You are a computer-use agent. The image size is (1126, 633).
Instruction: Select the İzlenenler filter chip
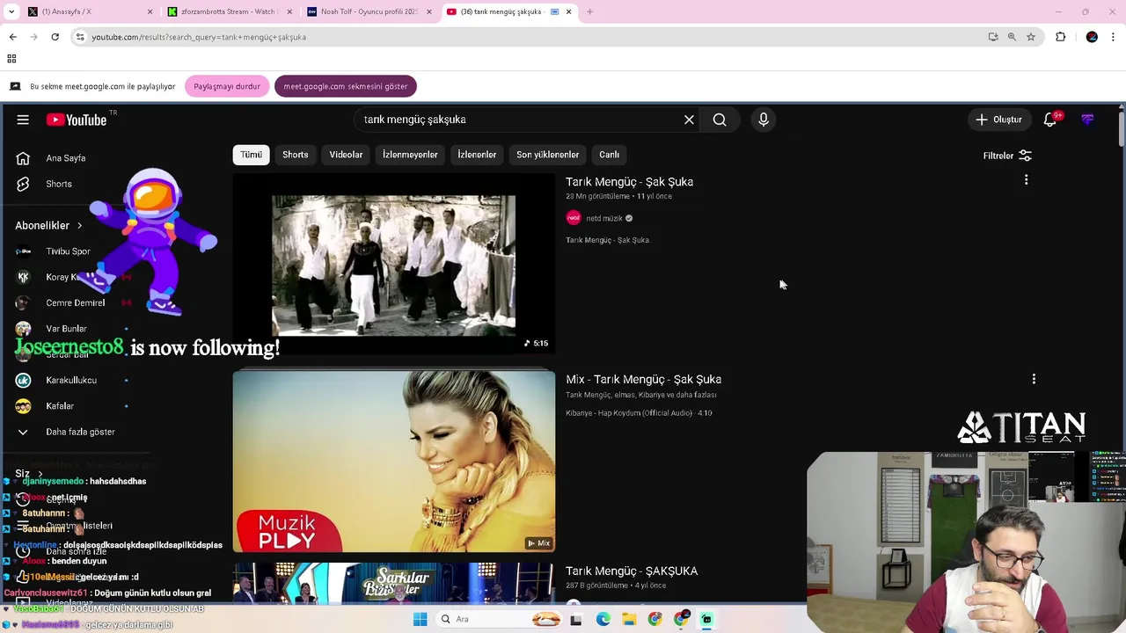tap(477, 155)
